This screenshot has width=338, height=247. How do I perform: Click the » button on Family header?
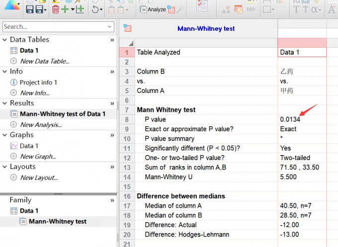tap(112, 200)
